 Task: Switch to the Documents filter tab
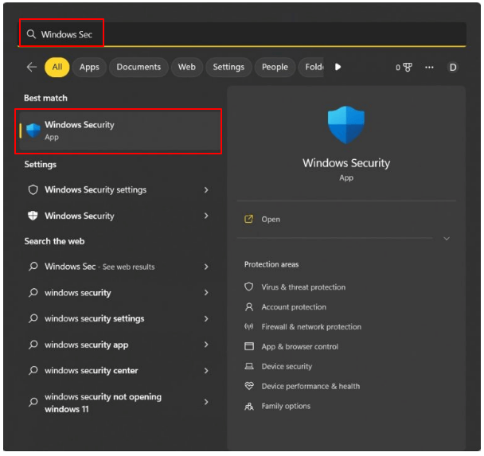coord(139,68)
